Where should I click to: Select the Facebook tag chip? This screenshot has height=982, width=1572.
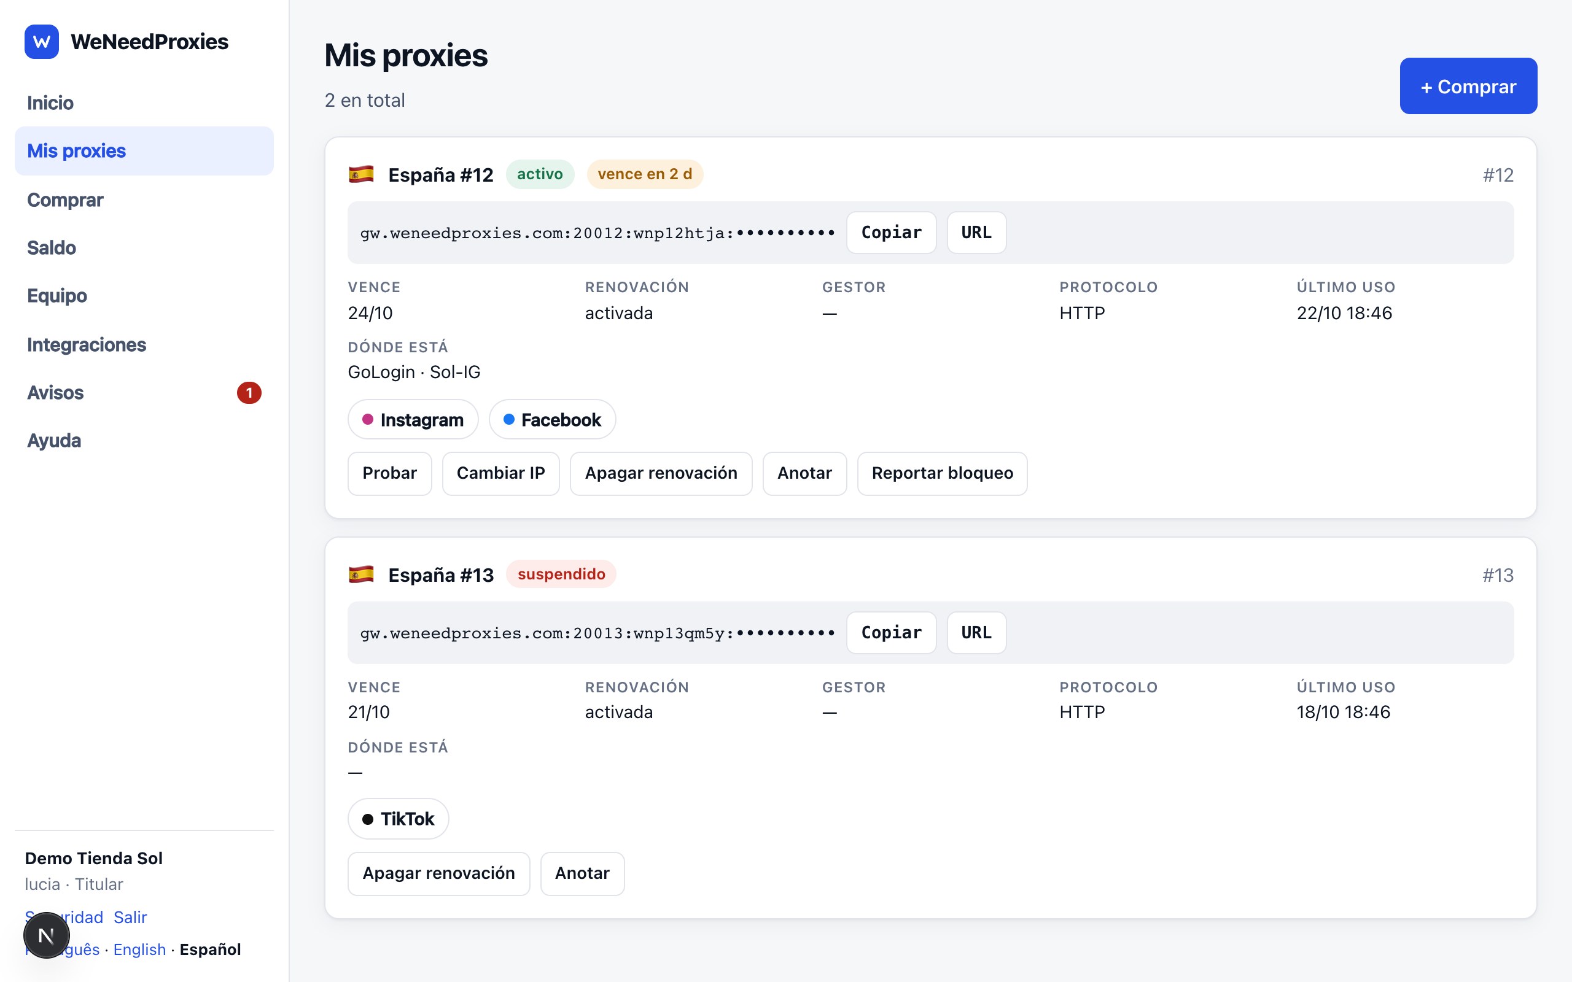tap(552, 420)
